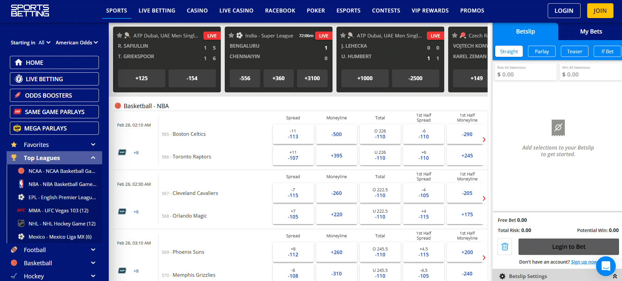Expand Betslip Settings double chevron
The image size is (622, 281).
tap(615, 276)
